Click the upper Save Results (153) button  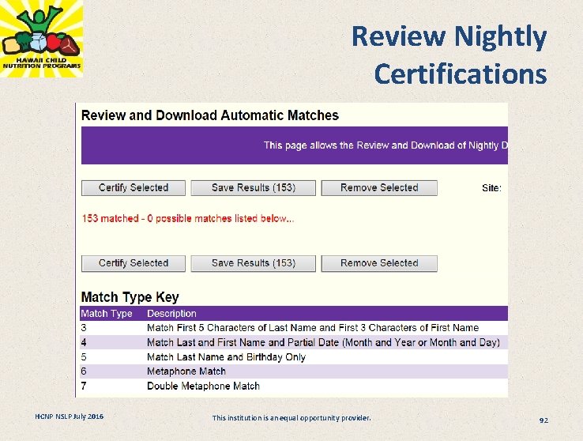click(254, 188)
